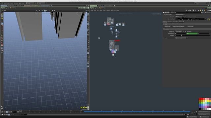This screenshot has width=211, height=118.
Task: Toggle the Load from Disk checkbox
Action: [x=165, y=15]
